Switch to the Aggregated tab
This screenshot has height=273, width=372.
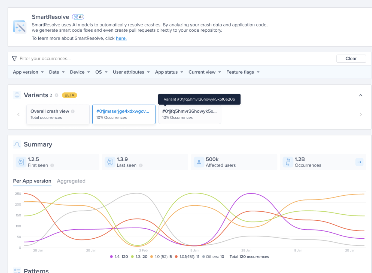coord(71,181)
